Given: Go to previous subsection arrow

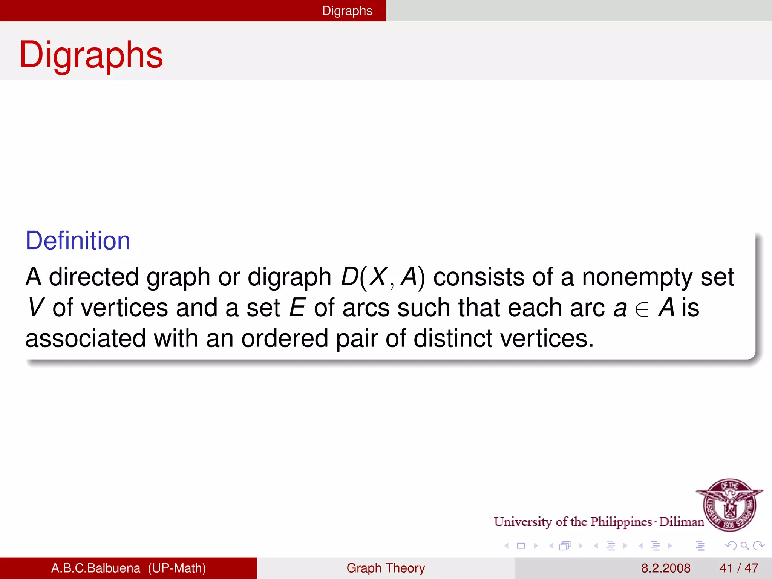Looking at the screenshot, I should point(596,545).
